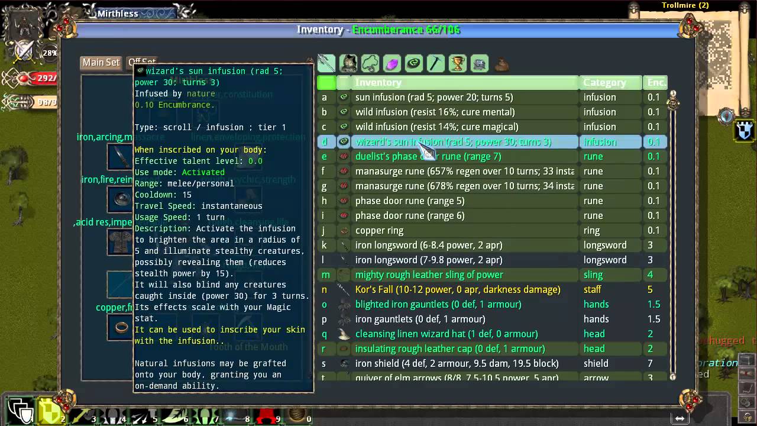Select mighty rough leather sling of power
The height and width of the screenshot is (426, 757).
pyautogui.click(x=492, y=275)
